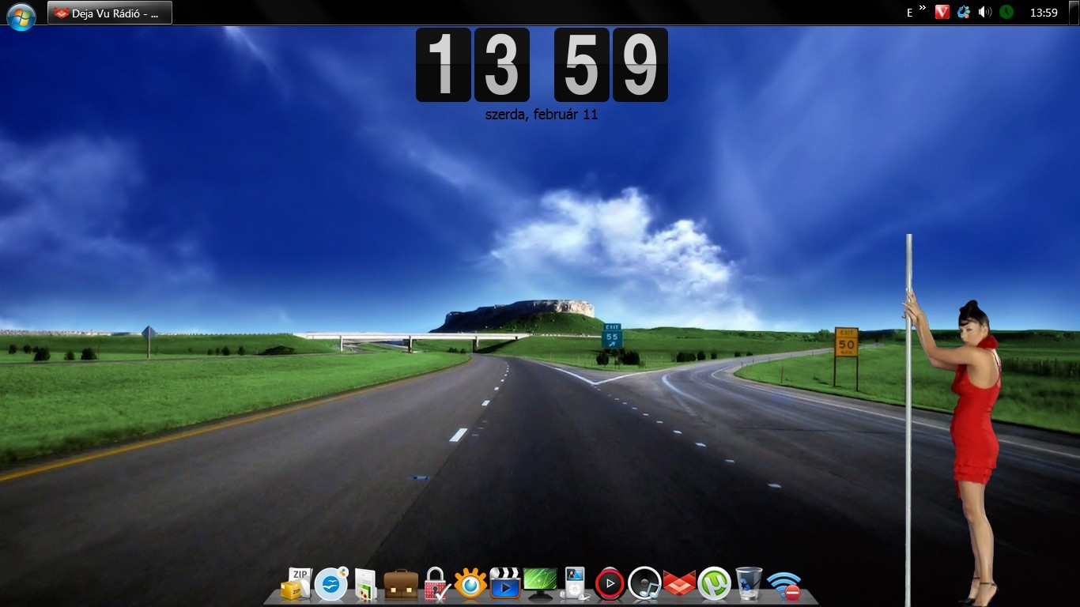
Task: Click the red V tray icon
Action: [x=942, y=12]
